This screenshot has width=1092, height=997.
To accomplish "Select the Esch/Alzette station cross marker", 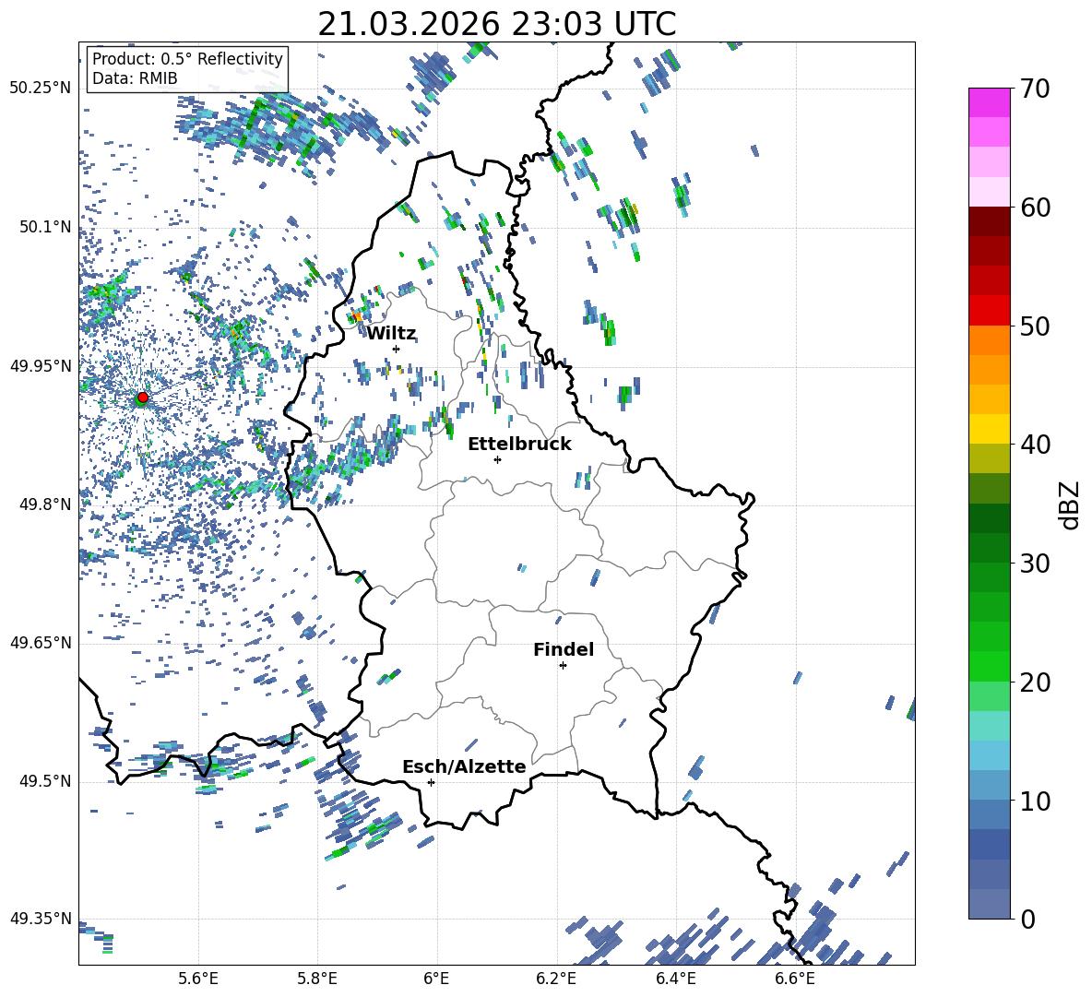I will click(431, 782).
